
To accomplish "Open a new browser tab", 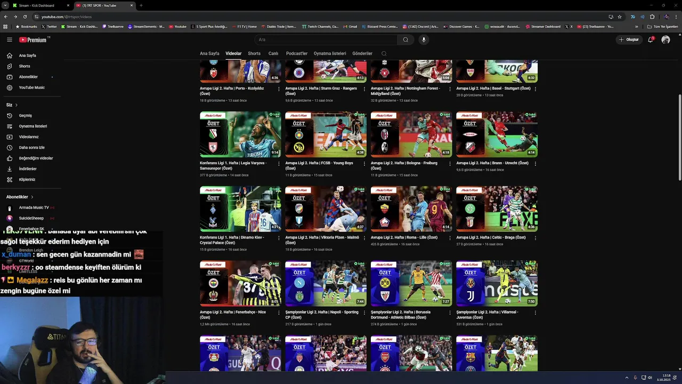I will pos(141,5).
